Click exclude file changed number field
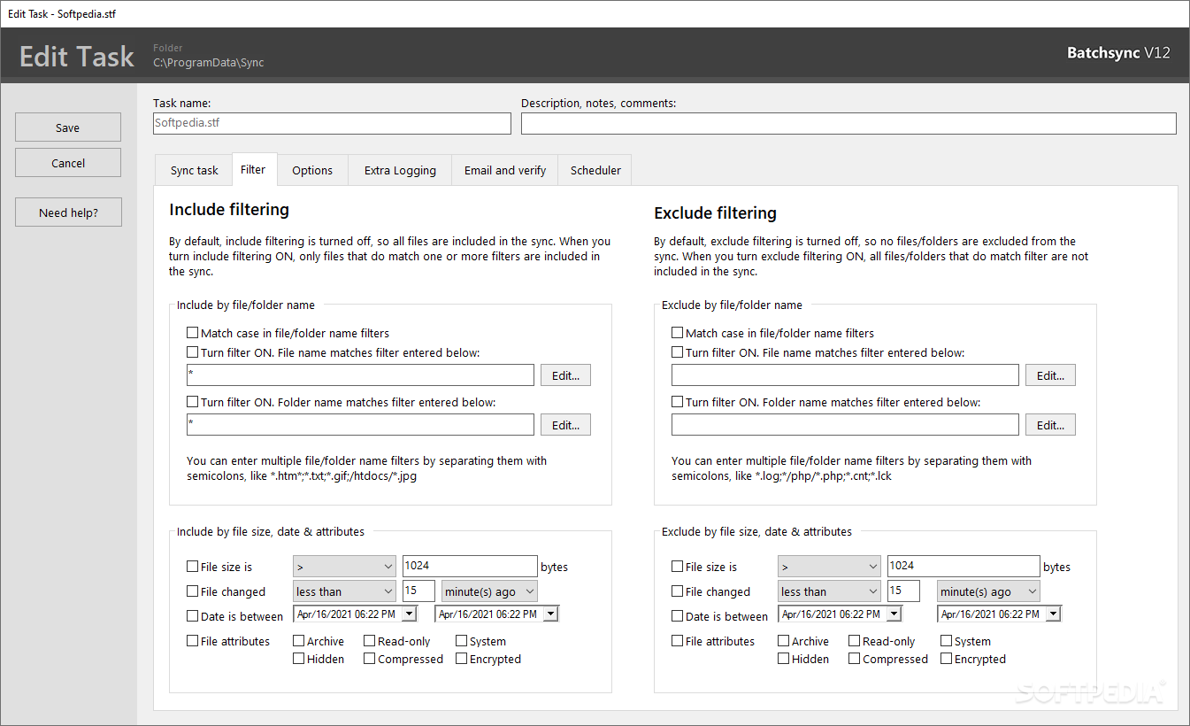 pyautogui.click(x=903, y=591)
